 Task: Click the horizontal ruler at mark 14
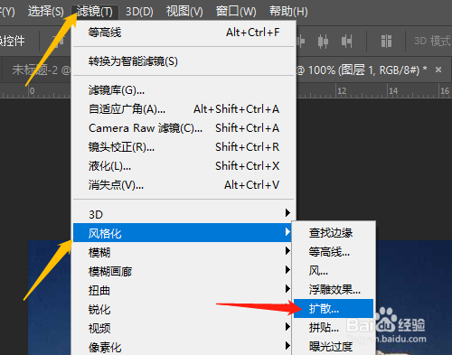coord(393,90)
